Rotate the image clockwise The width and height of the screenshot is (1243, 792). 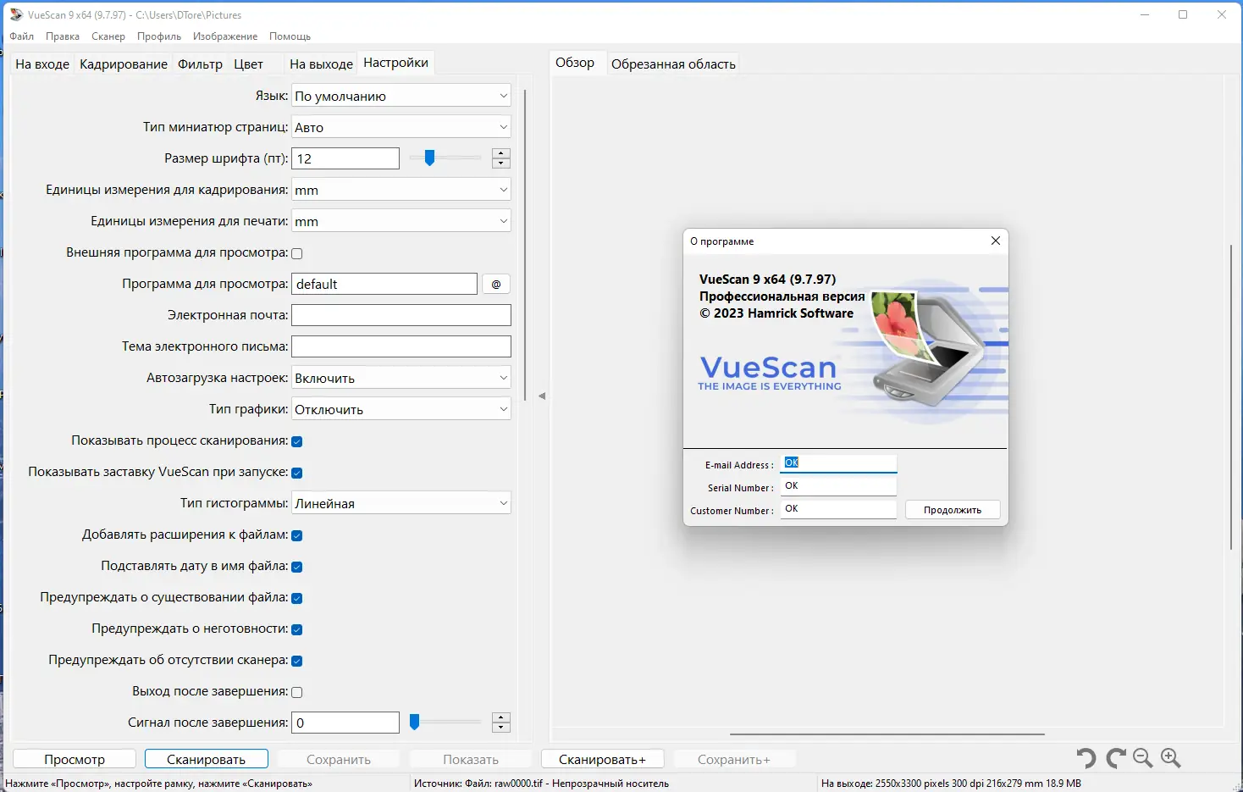click(1114, 758)
